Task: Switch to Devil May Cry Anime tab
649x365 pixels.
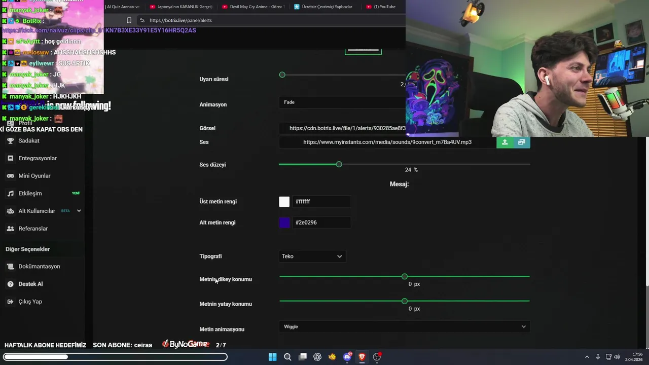Action: pyautogui.click(x=254, y=7)
